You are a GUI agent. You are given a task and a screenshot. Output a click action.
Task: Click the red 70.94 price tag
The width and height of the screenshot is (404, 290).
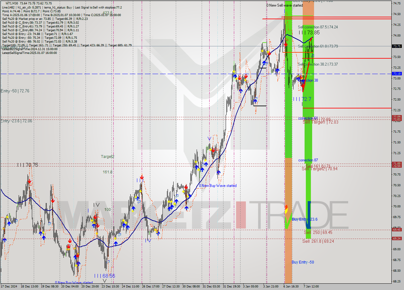(396, 166)
